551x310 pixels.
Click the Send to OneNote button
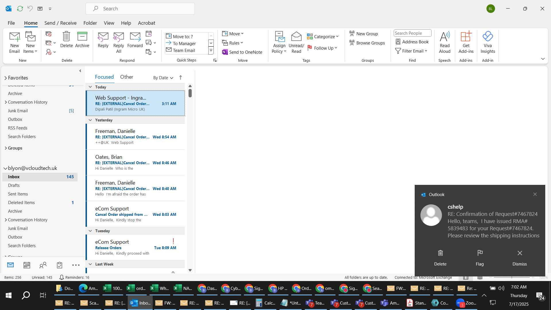tap(242, 52)
